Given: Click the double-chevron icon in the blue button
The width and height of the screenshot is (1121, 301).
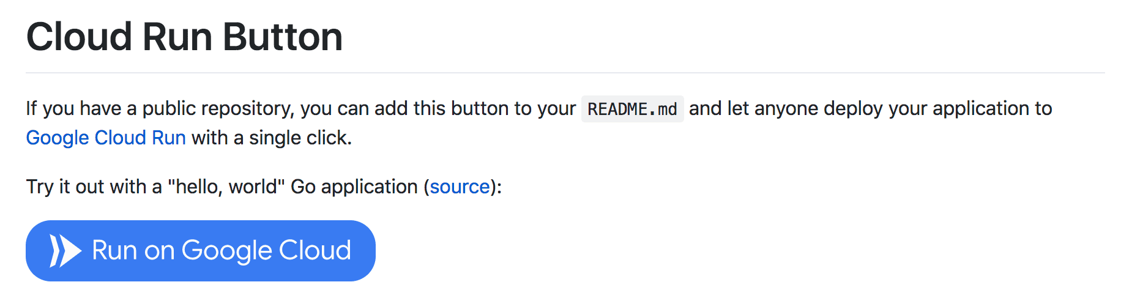Looking at the screenshot, I should click(65, 251).
